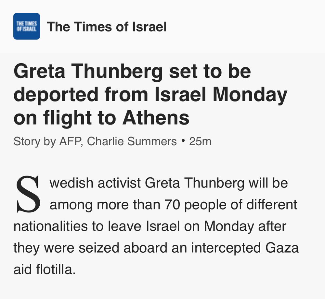The height and width of the screenshot is (299, 325).
Task: Click "aid flotilla." at paragraph end
Action: click(x=45, y=269)
